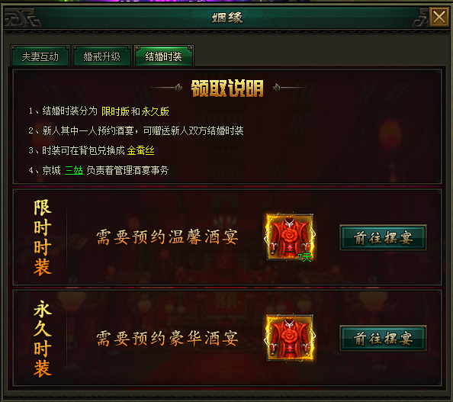Click the 永久时装 vertical label

click(x=43, y=339)
